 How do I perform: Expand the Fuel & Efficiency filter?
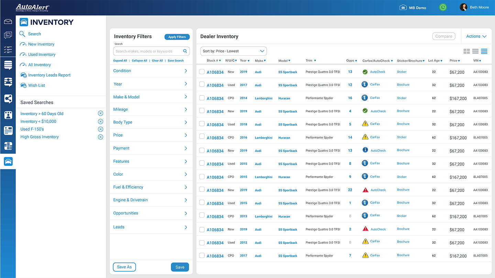click(x=151, y=187)
